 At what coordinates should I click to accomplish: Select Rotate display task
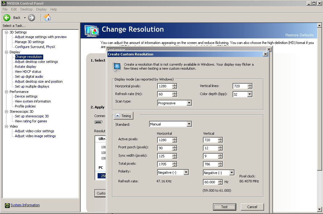tap(26, 67)
